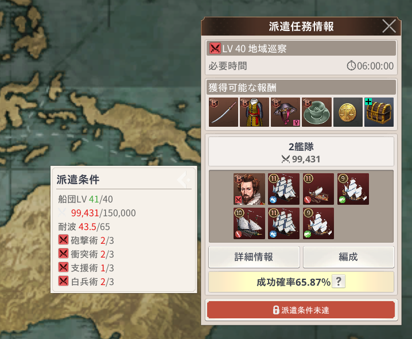
Task: Click the gold coin reward icon
Action: 348,112
